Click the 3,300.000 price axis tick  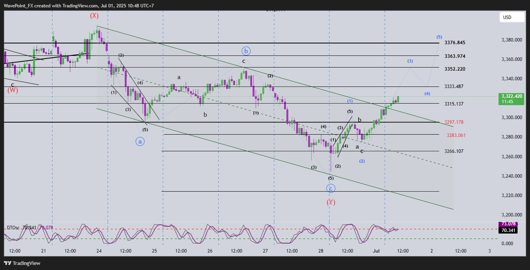point(511,118)
